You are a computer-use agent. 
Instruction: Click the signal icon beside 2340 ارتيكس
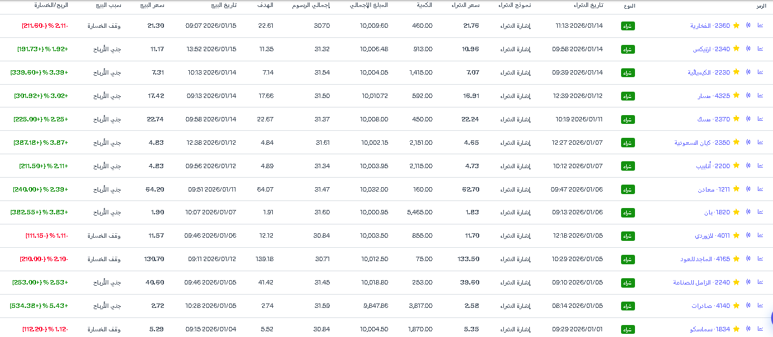[x=748, y=49]
